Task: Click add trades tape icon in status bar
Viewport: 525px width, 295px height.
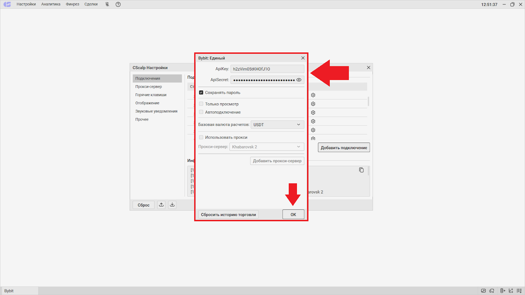Action: (x=519, y=291)
